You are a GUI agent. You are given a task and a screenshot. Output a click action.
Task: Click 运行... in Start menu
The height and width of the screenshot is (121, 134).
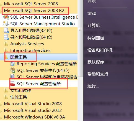tap(93, 86)
